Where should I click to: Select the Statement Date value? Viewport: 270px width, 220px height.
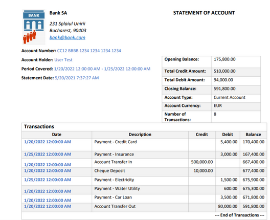pyautogui.click(x=77, y=78)
